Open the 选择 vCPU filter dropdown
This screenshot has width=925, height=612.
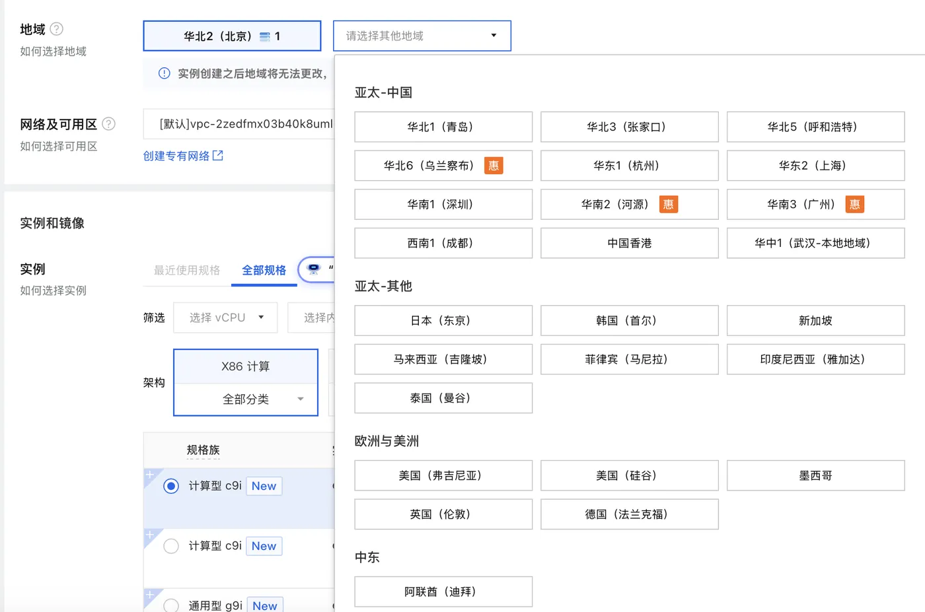click(225, 318)
